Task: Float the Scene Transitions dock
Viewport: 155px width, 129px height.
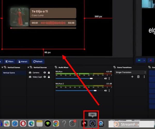Action: coord(115,67)
